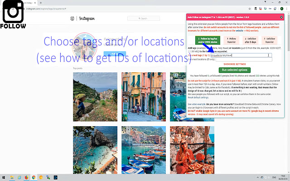This screenshot has height=181, width=290.
Task: Select the Follow by tag/loc and VIEW stories tab
Action: tap(208, 40)
